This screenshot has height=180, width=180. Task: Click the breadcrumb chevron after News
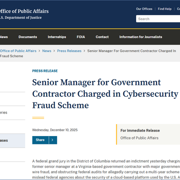coord(54,51)
